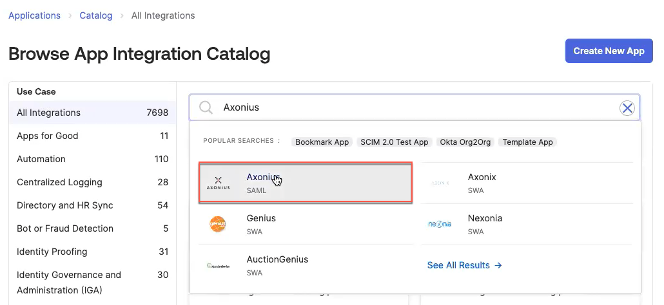Viewport: 664px width, 305px height.
Task: Filter by Directory and HR Sync
Action: pos(65,205)
